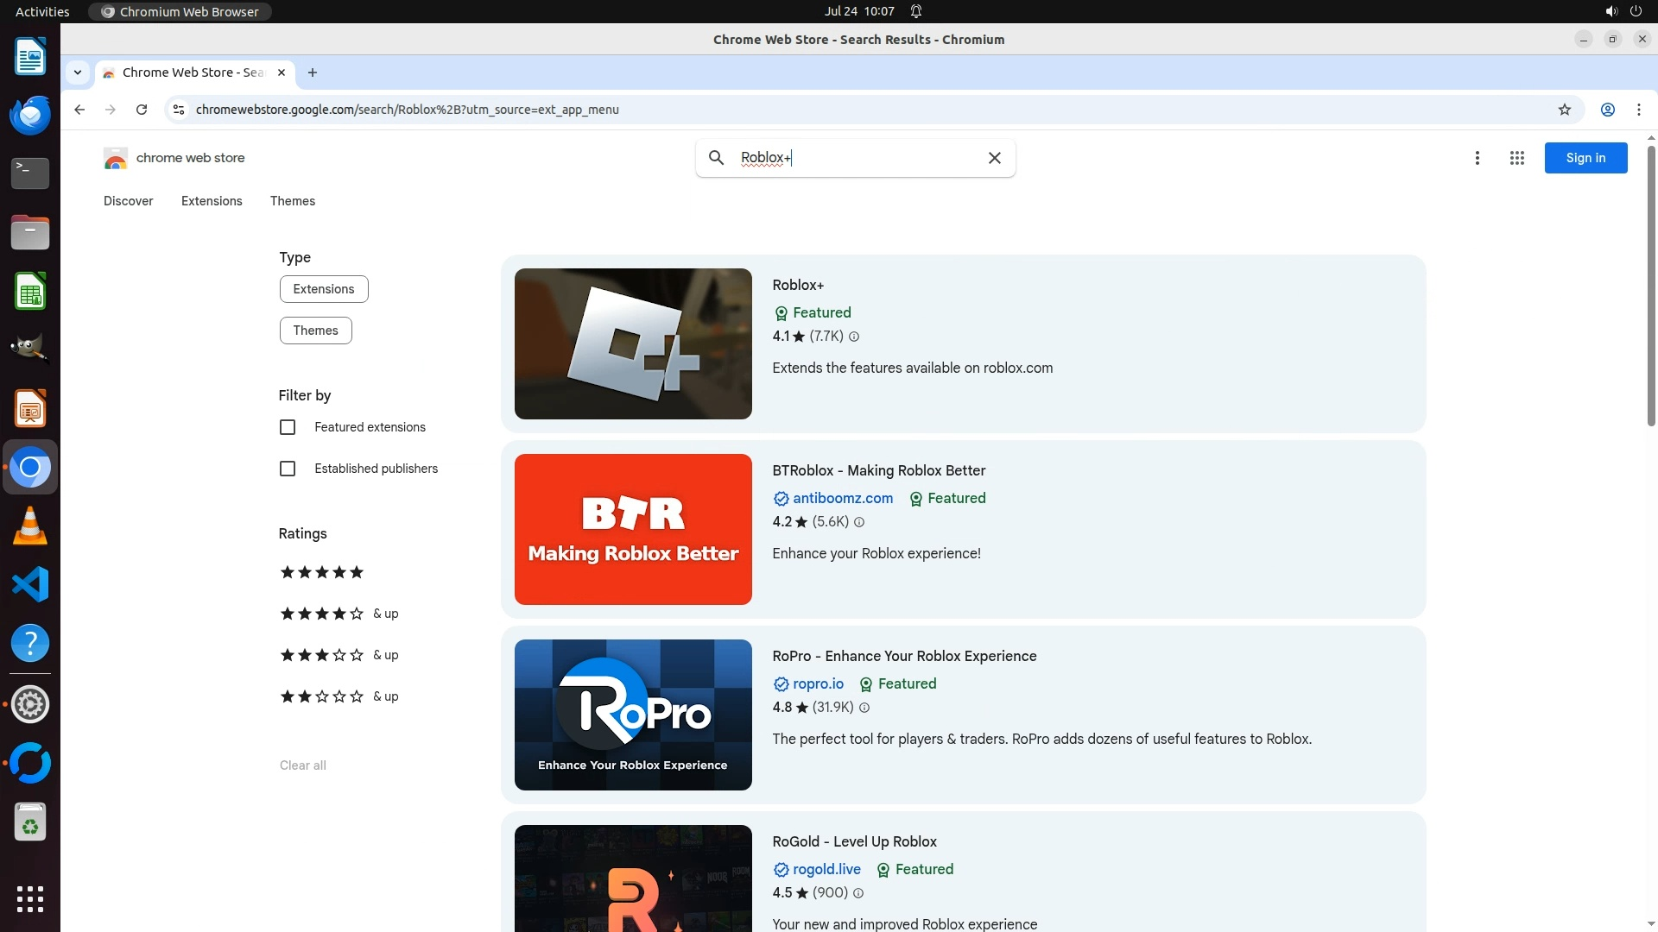Image resolution: width=1658 pixels, height=932 pixels.
Task: Open Visual Studio Code from the dock
Action: (x=30, y=585)
